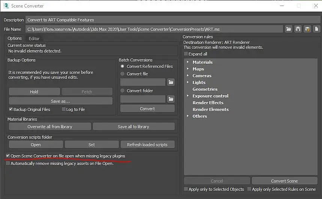The width and height of the screenshot is (322, 199).
Task: Switch to the Editor tab
Action: pyautogui.click(x=34, y=39)
